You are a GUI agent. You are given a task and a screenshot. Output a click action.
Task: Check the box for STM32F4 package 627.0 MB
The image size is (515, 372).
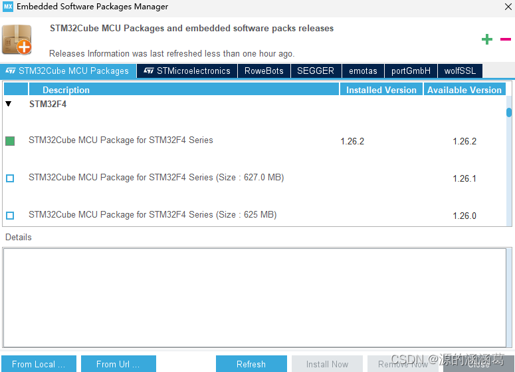(x=10, y=178)
